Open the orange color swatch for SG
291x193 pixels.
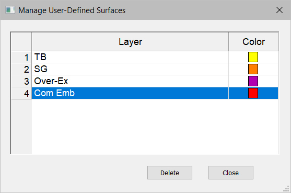click(x=253, y=69)
